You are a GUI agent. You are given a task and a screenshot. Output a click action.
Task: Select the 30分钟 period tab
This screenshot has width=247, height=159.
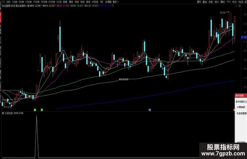(44, 2)
